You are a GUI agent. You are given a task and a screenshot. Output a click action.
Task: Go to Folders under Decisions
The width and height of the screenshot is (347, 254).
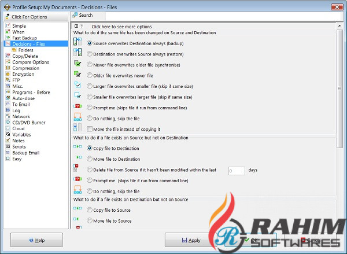[x=25, y=50]
